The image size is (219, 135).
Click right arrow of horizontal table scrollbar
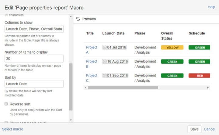point(208,87)
